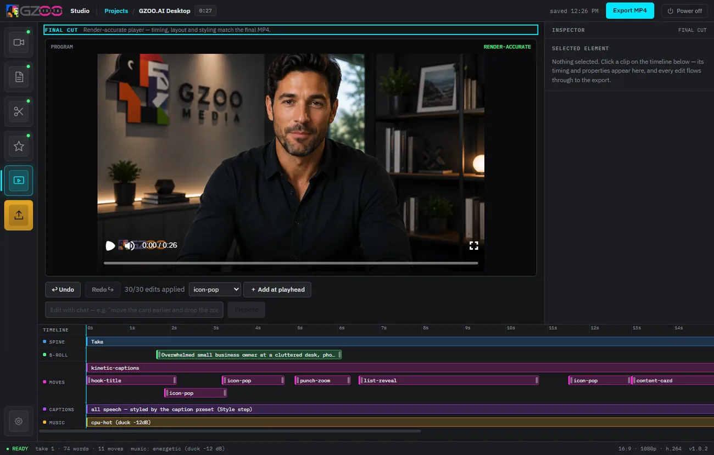Open the scissors cut step in sidebar

pyautogui.click(x=19, y=112)
